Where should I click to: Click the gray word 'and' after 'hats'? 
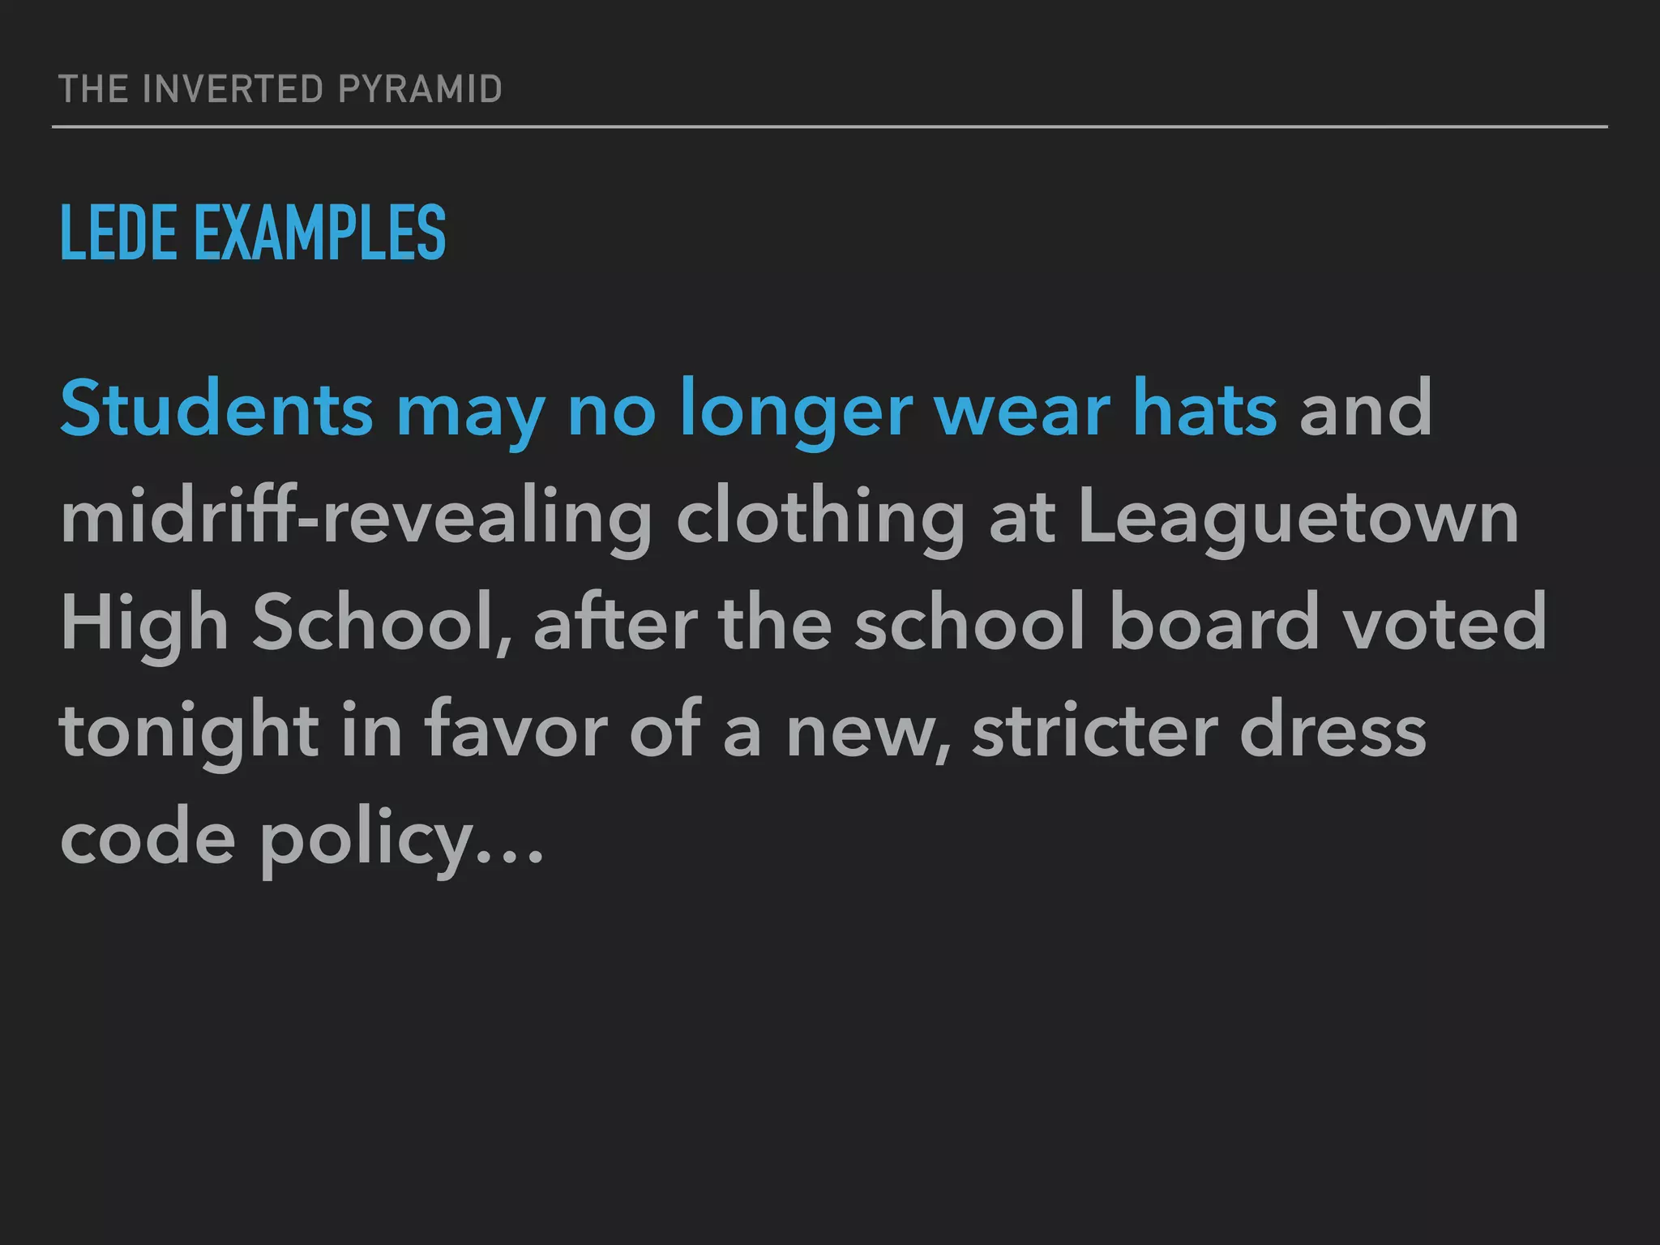pos(1366,408)
